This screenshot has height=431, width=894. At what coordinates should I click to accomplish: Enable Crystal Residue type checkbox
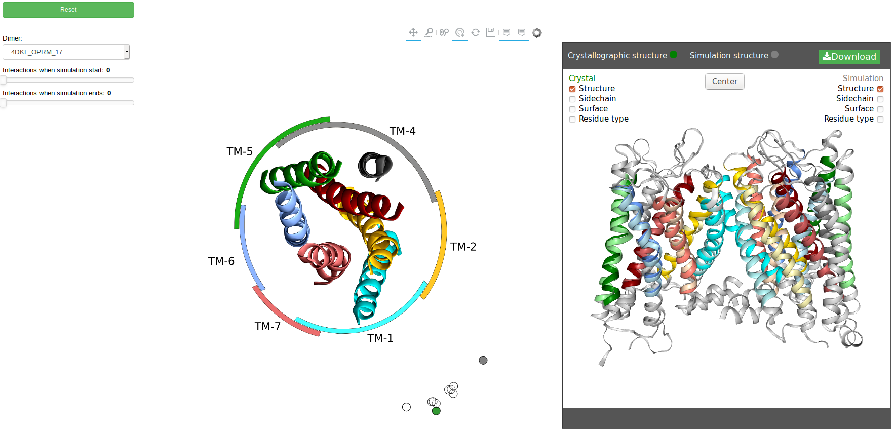(572, 120)
